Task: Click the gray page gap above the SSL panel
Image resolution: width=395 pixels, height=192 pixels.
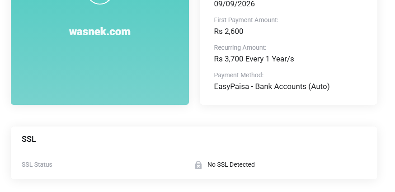Action: tap(194, 116)
